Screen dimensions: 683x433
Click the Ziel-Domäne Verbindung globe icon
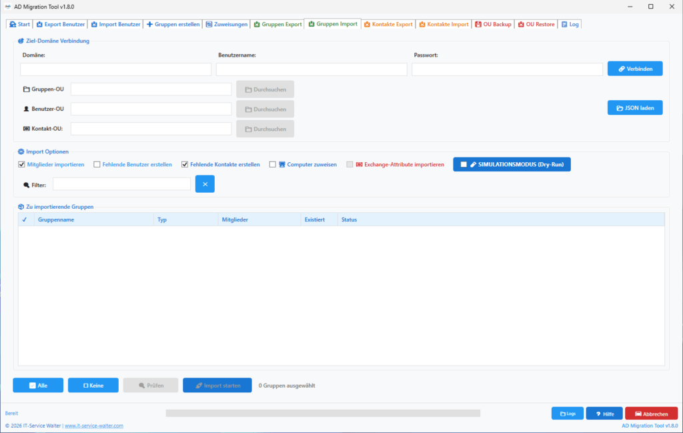tap(21, 41)
